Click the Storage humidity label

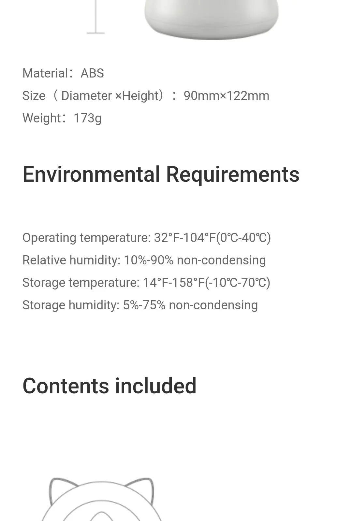71,305
